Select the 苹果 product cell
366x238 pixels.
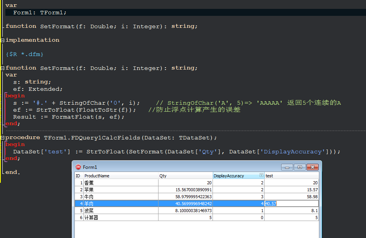[121, 190]
